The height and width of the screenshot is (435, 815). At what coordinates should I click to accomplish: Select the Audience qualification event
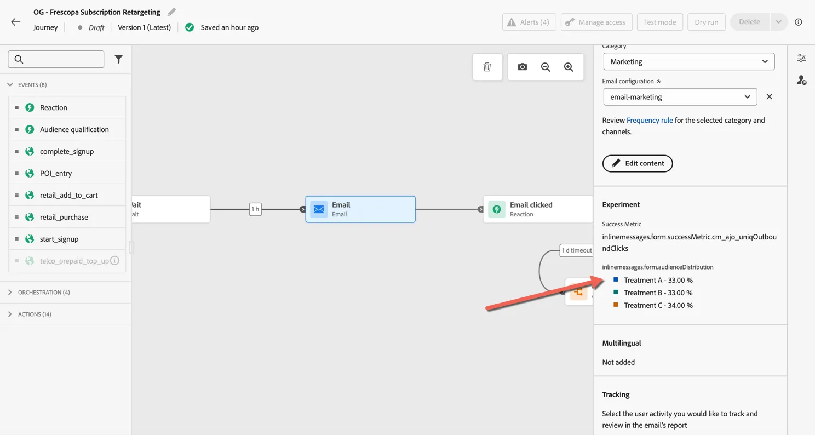pyautogui.click(x=67, y=129)
